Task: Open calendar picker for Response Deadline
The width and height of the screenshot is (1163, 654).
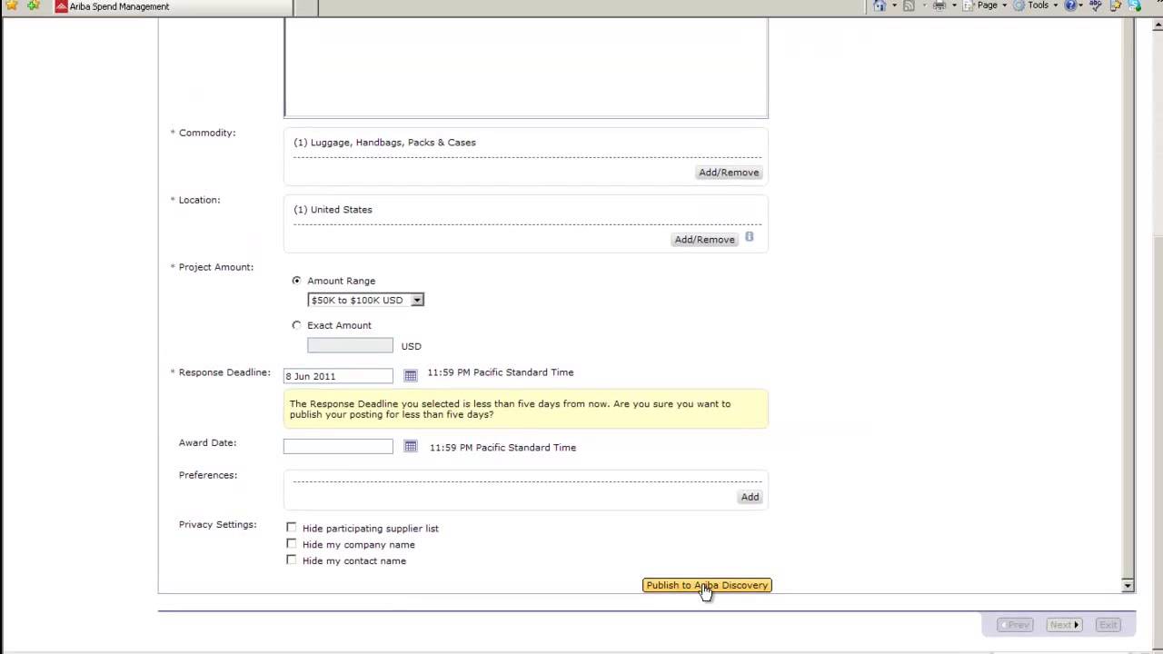Action: 411,375
